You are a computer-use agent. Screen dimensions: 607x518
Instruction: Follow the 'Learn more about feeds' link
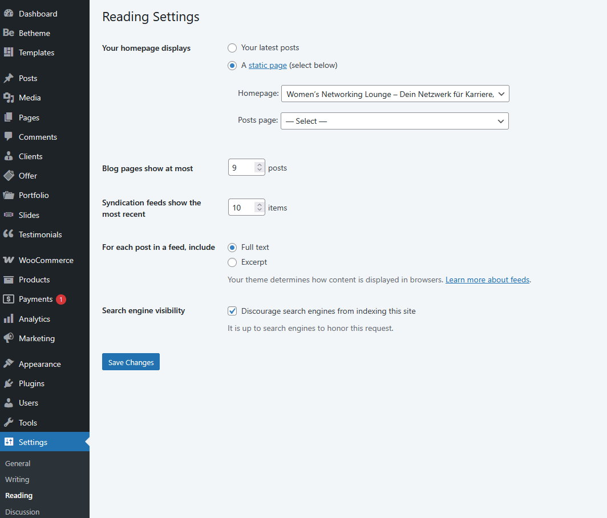pos(487,280)
